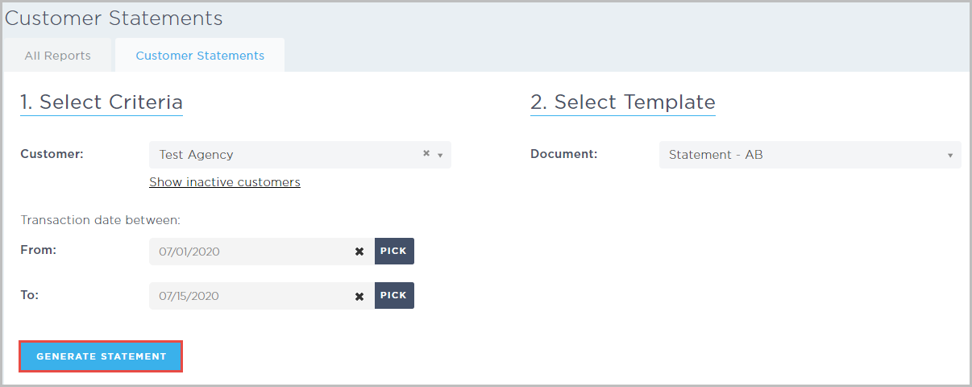Click the Customer: field label
The height and width of the screenshot is (387, 972).
coord(52,154)
